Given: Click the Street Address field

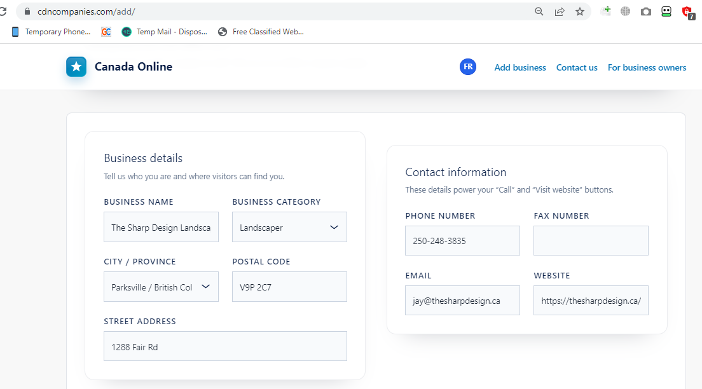Looking at the screenshot, I should (225, 346).
